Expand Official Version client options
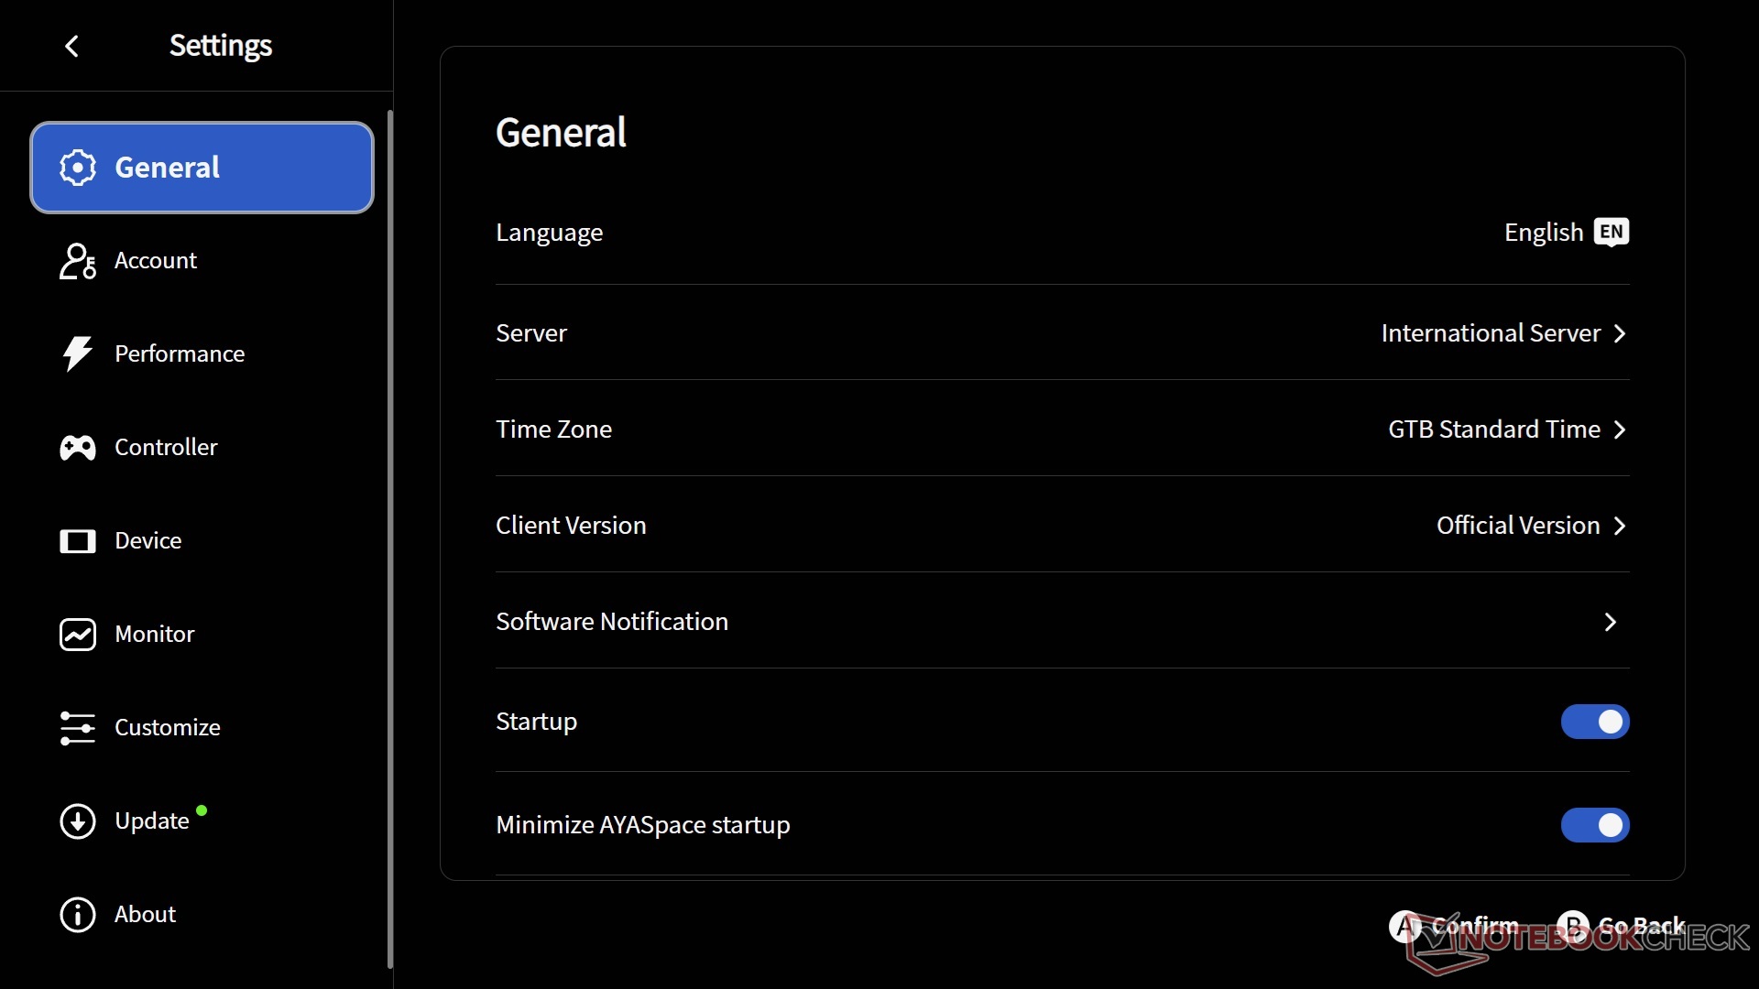 (1530, 526)
